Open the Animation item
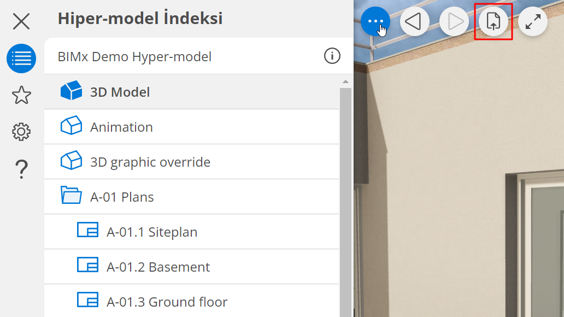The height and width of the screenshot is (317, 564). pyautogui.click(x=121, y=127)
